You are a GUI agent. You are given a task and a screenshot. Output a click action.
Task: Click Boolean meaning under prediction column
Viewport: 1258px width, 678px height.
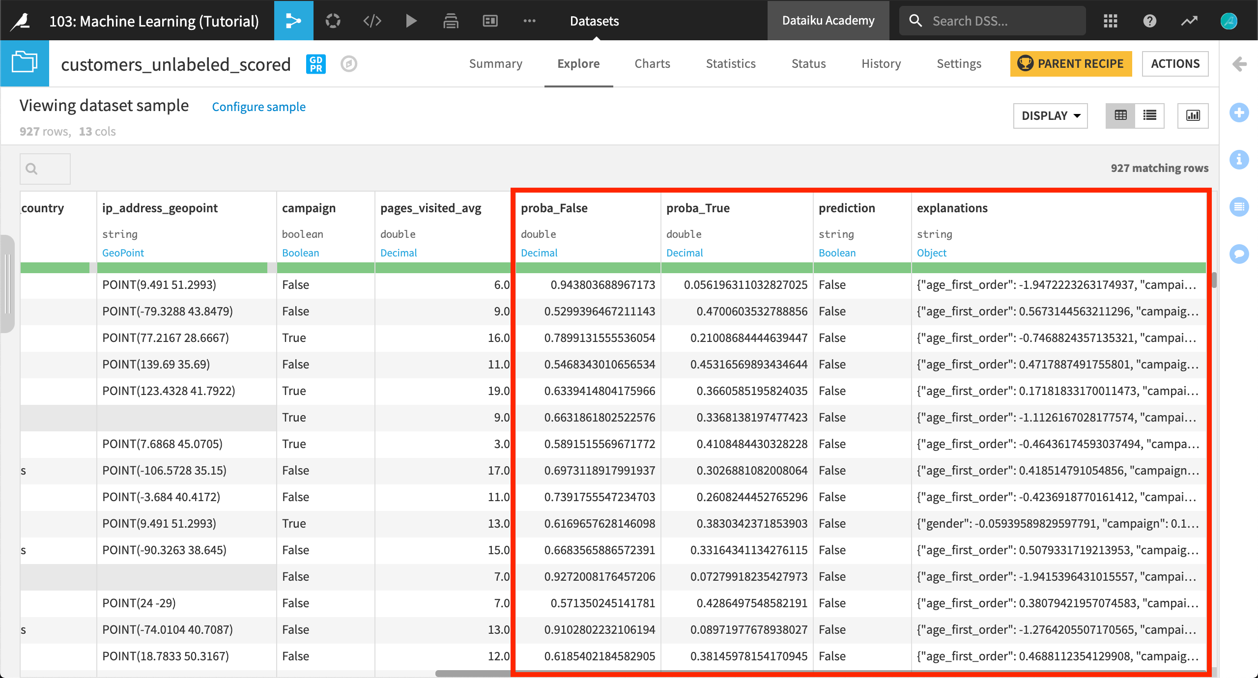click(837, 253)
